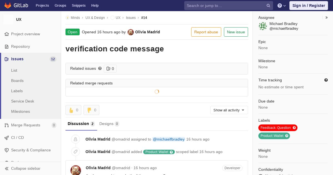The image size is (333, 175).
Task: Click the Security & Compliance shield icon
Action: click(x=7, y=150)
